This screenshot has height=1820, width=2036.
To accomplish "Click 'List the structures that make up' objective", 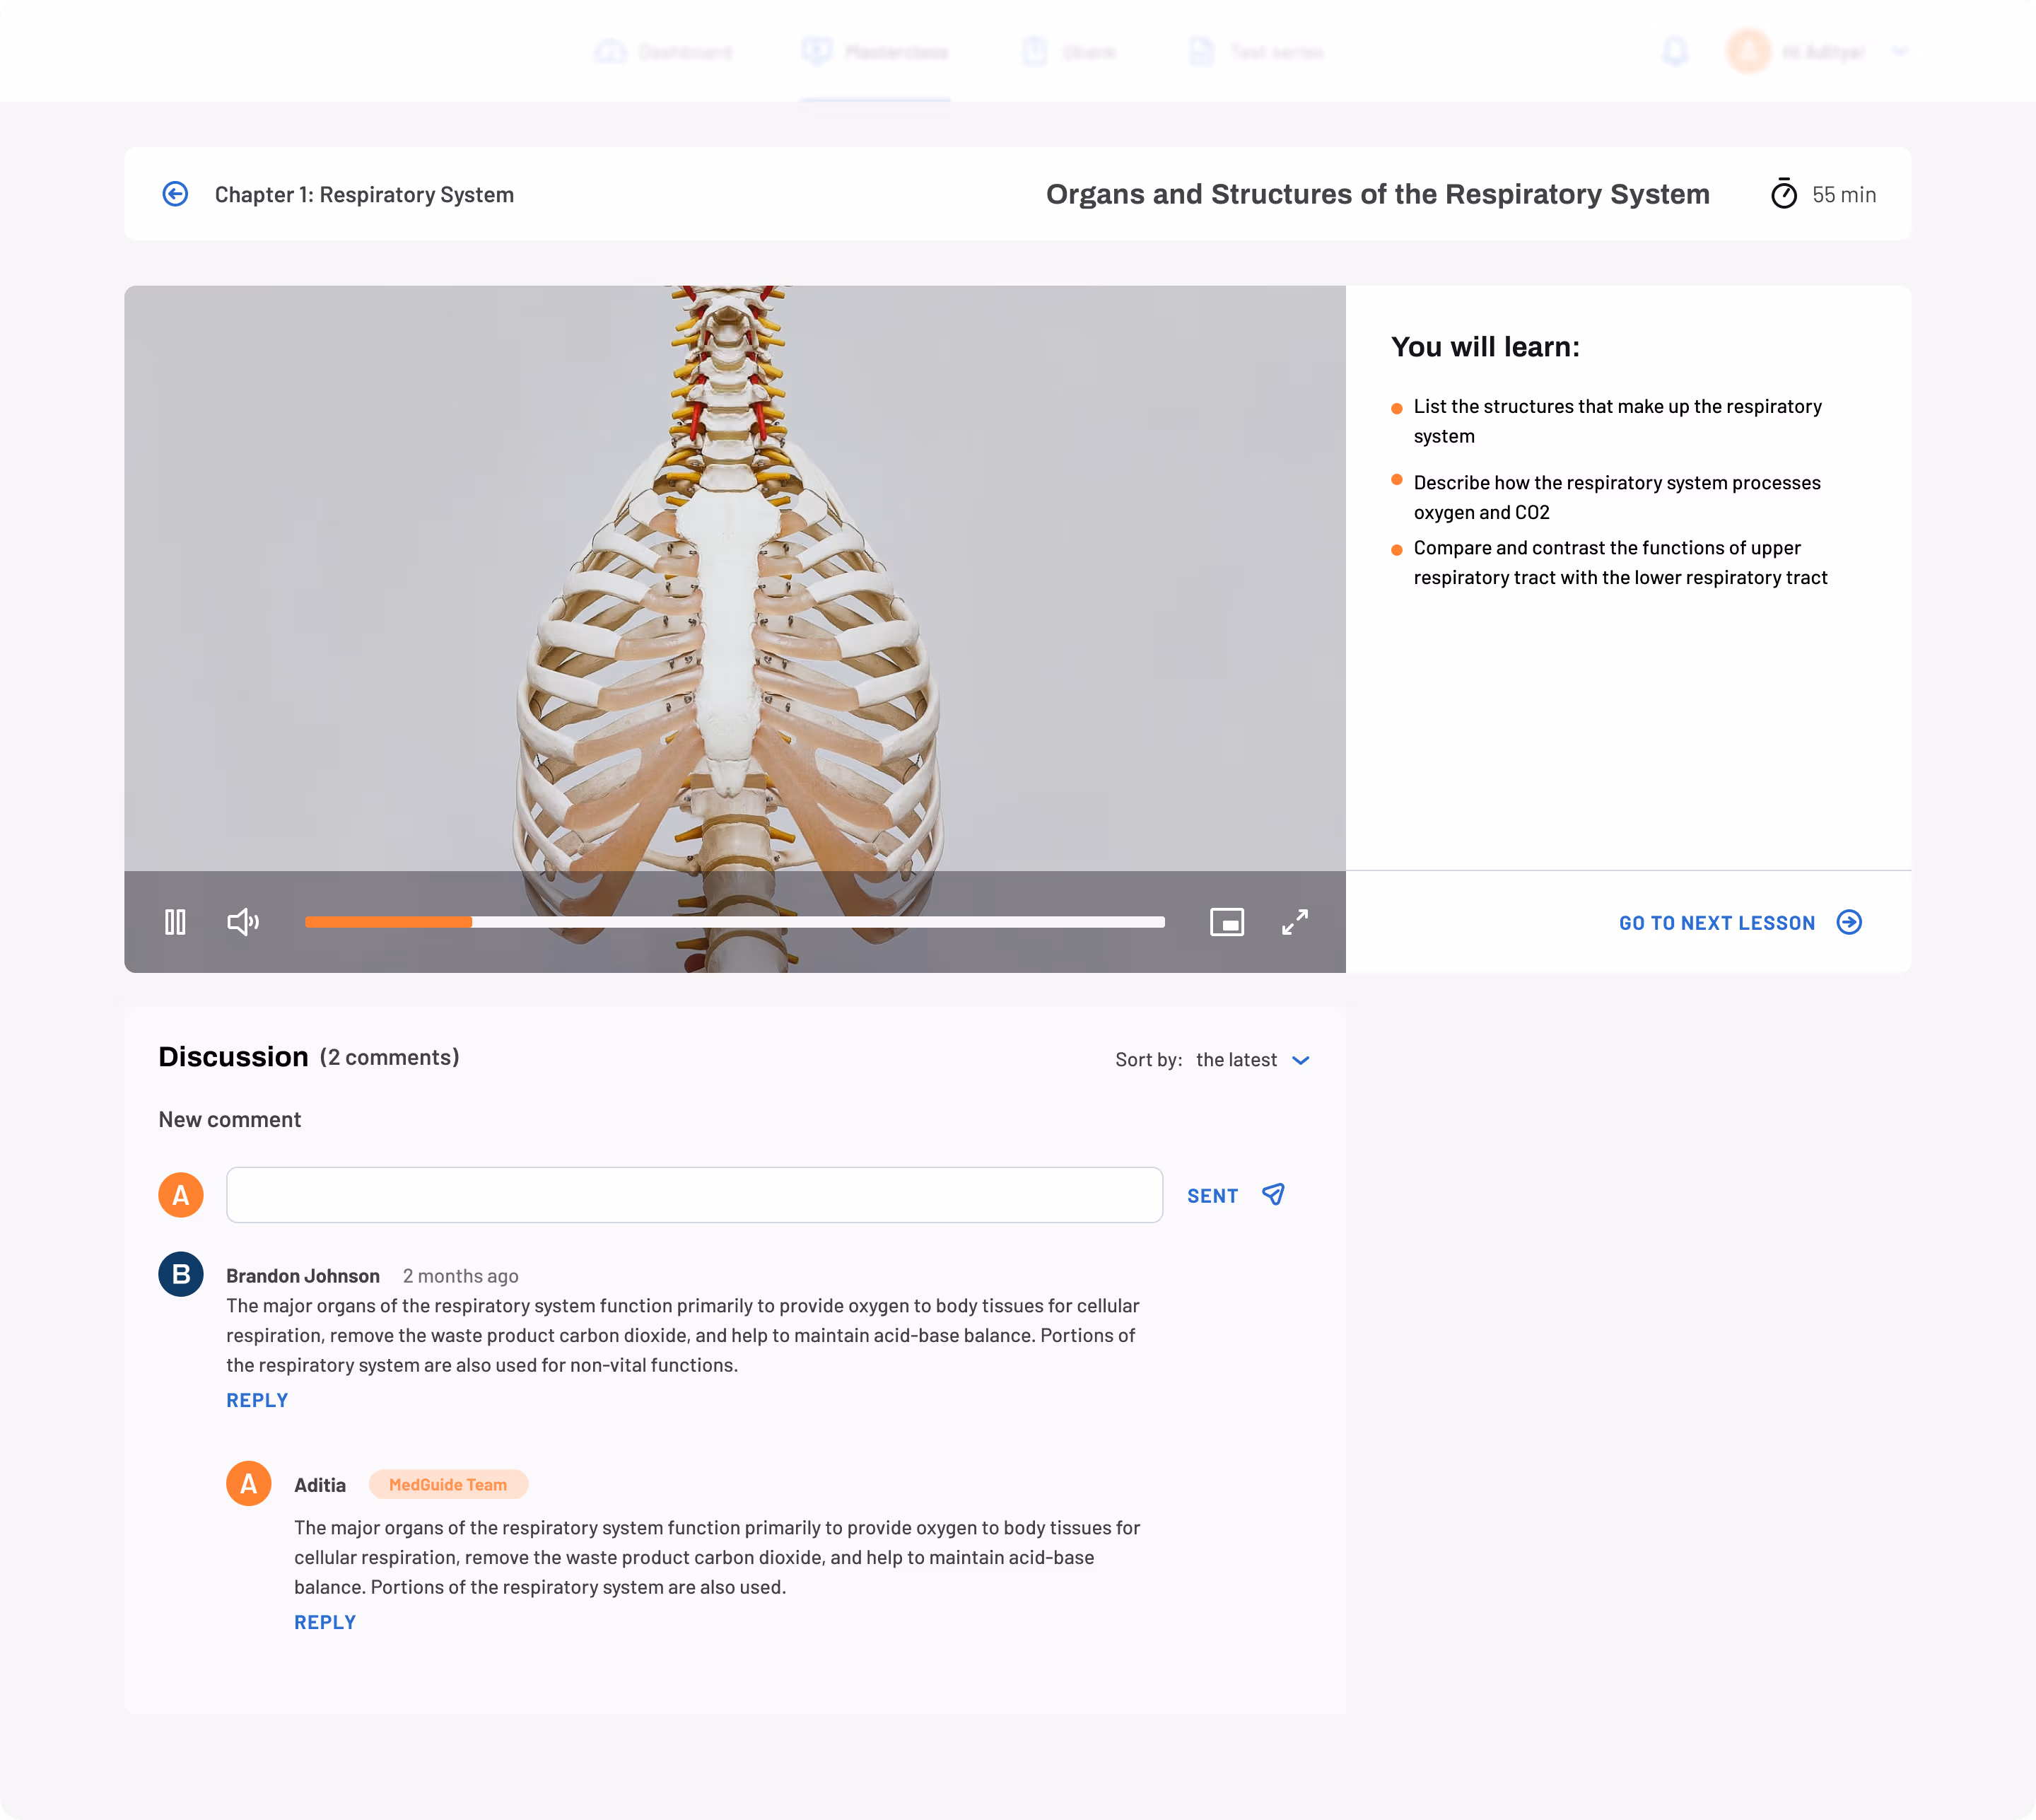I will 1618,421.
